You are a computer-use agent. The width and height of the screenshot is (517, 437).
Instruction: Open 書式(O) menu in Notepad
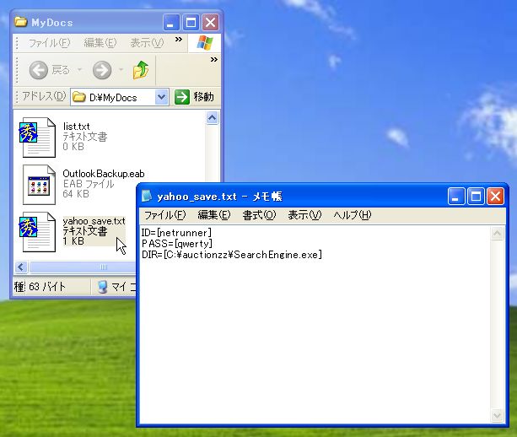pos(259,215)
